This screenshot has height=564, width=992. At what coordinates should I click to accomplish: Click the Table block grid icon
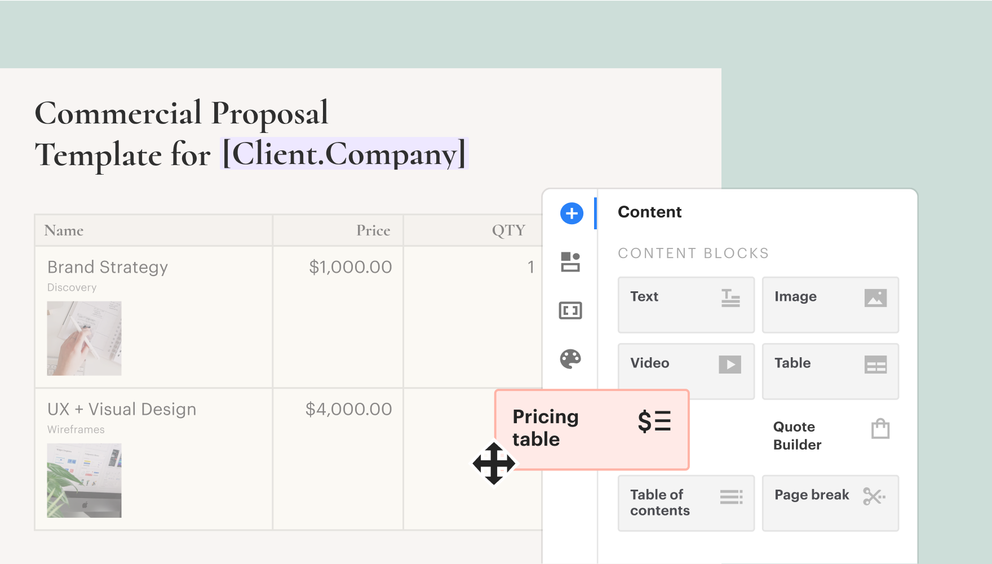pyautogui.click(x=875, y=365)
